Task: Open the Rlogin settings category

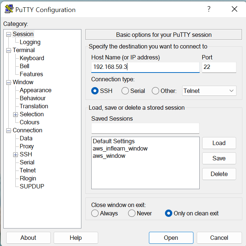Action: pos(28,178)
